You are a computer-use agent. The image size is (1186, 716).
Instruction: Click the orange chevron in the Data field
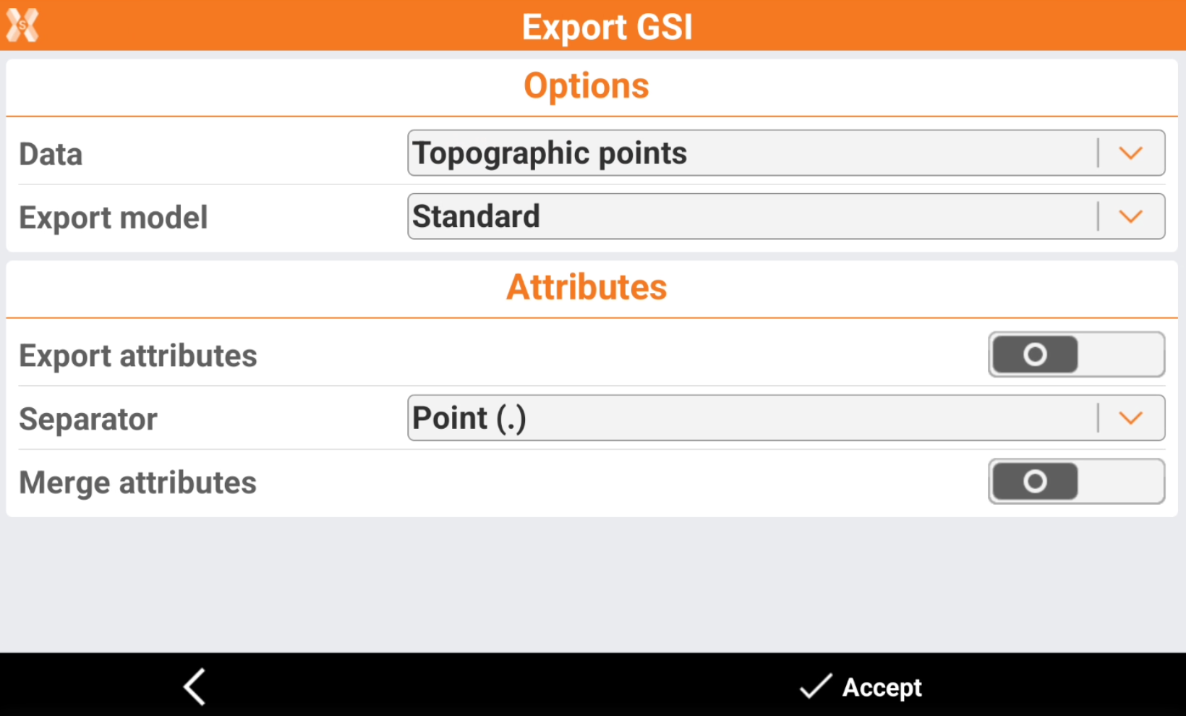(1130, 153)
